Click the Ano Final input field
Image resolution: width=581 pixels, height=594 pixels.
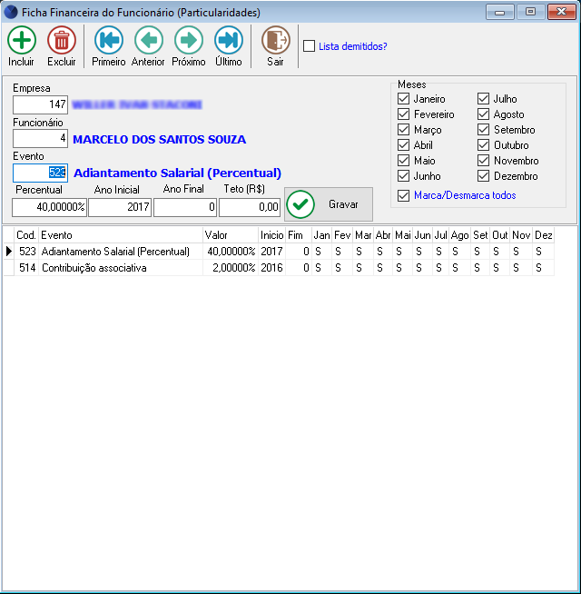[x=185, y=208]
